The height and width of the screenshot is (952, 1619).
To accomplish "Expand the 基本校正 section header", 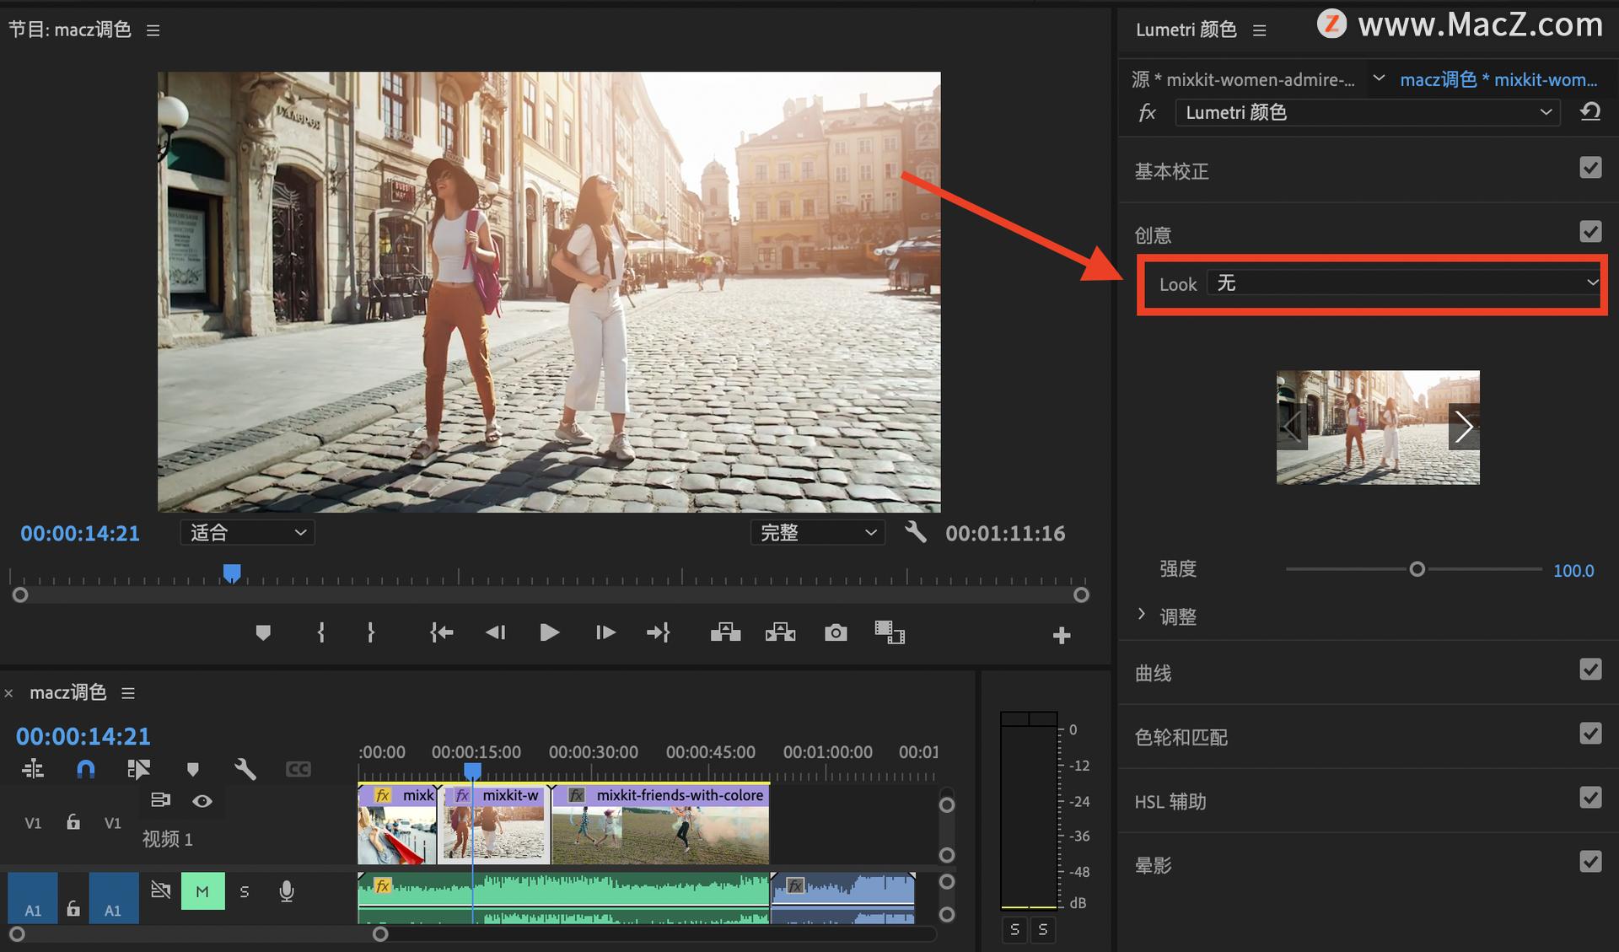I will click(x=1171, y=171).
